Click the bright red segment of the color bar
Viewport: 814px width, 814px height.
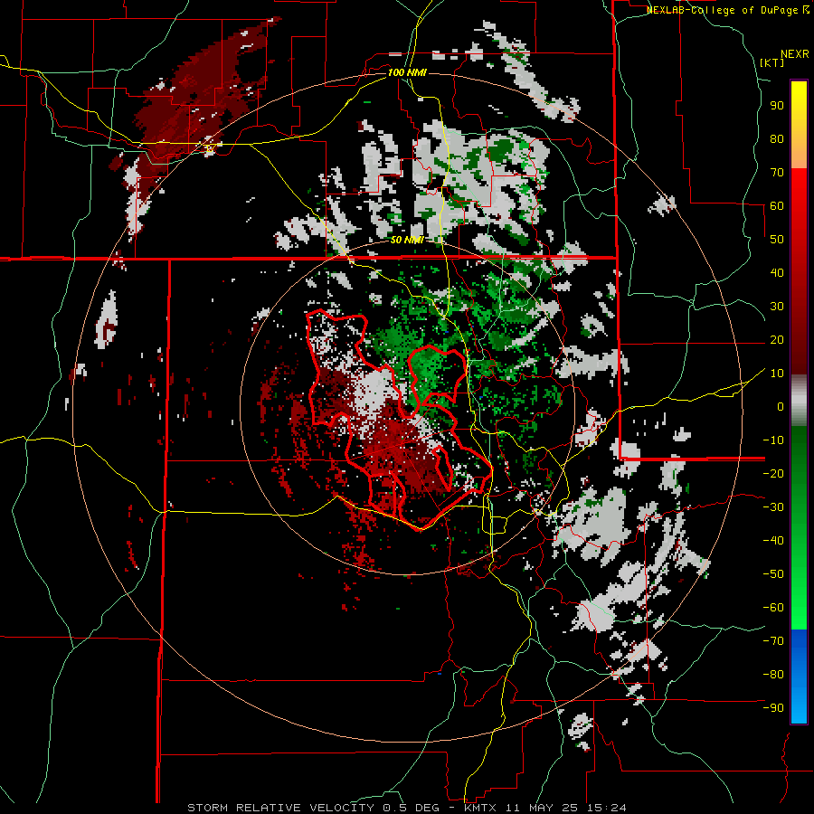click(x=799, y=271)
